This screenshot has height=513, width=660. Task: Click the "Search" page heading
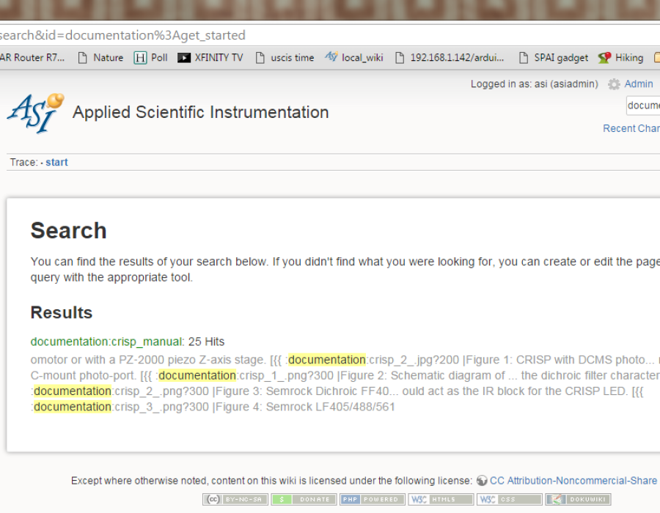pos(69,230)
